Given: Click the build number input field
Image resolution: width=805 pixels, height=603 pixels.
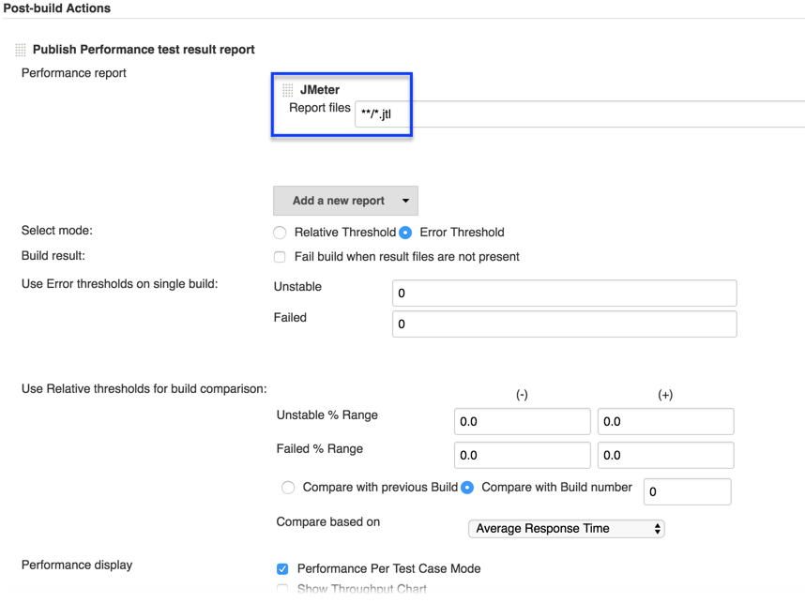Looking at the screenshot, I should pyautogui.click(x=687, y=491).
